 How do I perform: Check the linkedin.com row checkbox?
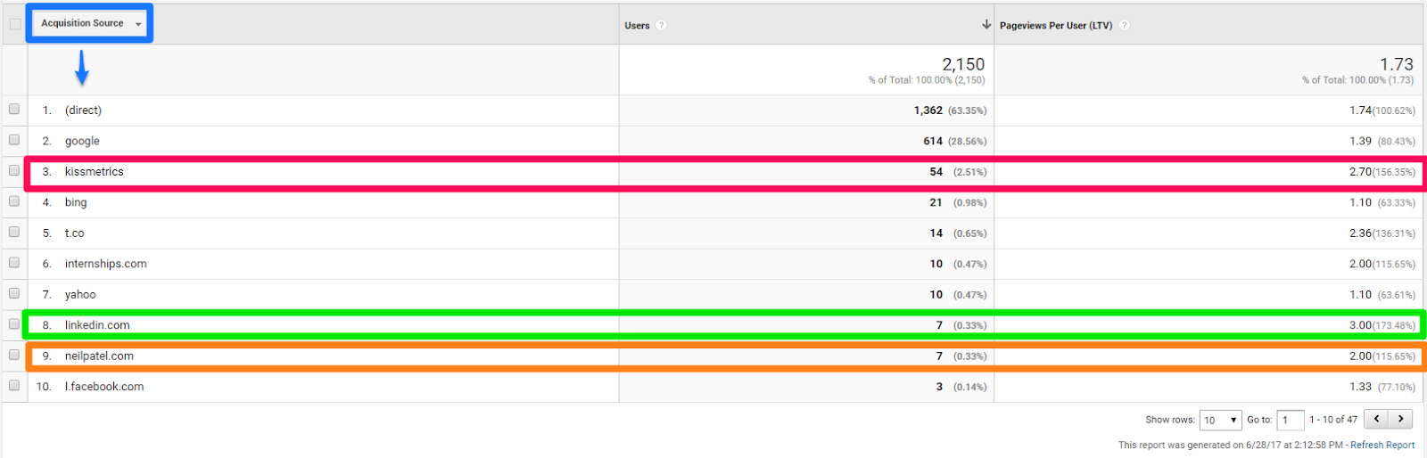(14, 324)
